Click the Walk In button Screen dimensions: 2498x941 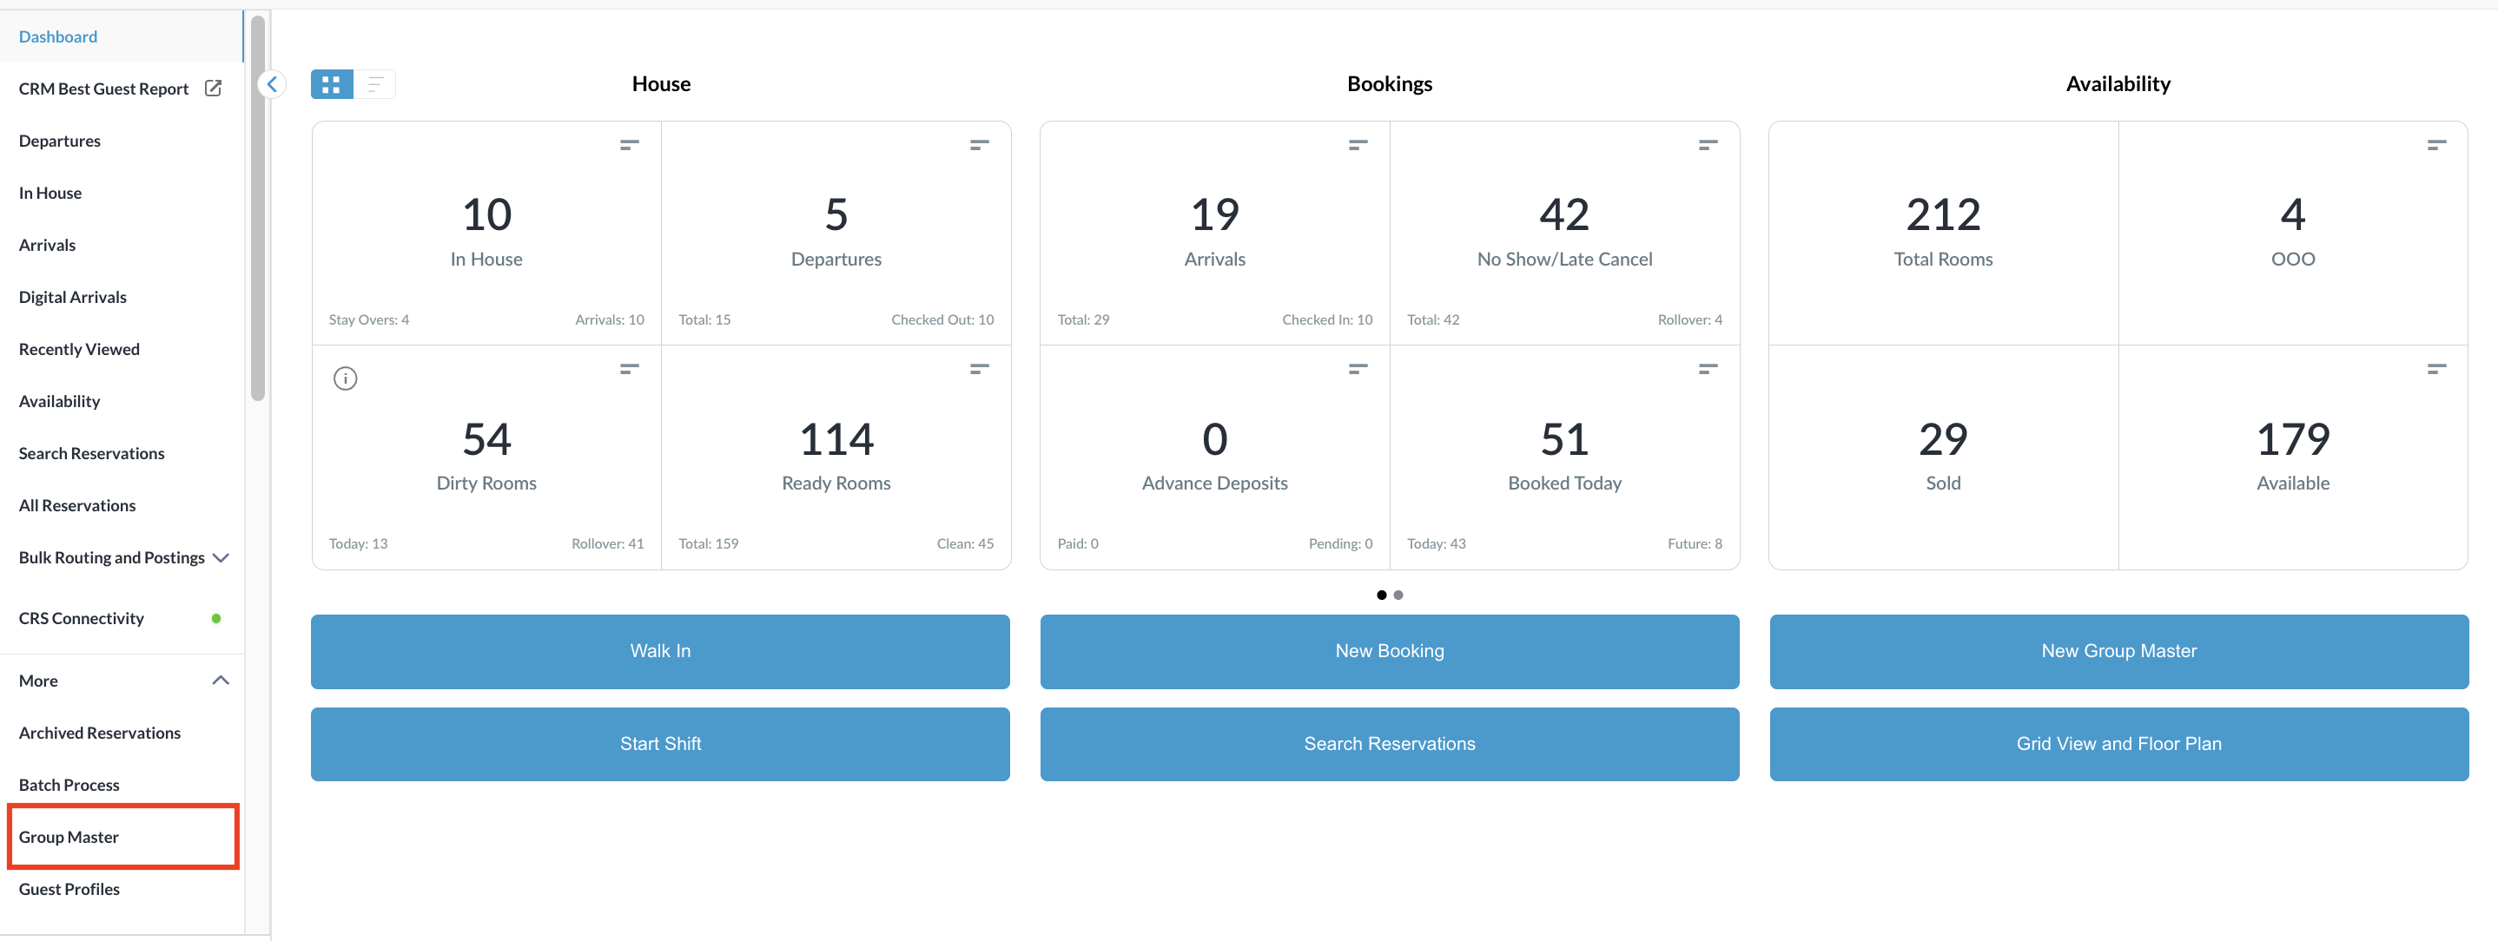(x=659, y=651)
